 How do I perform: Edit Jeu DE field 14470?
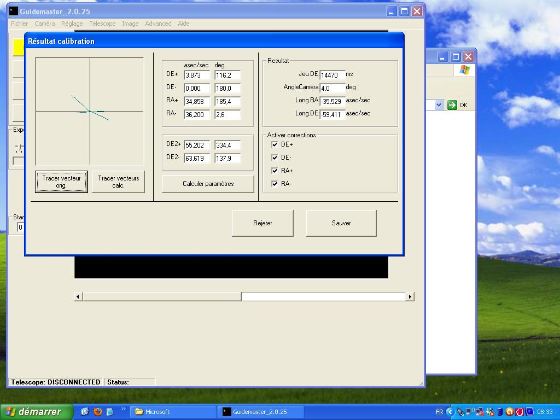(x=332, y=75)
